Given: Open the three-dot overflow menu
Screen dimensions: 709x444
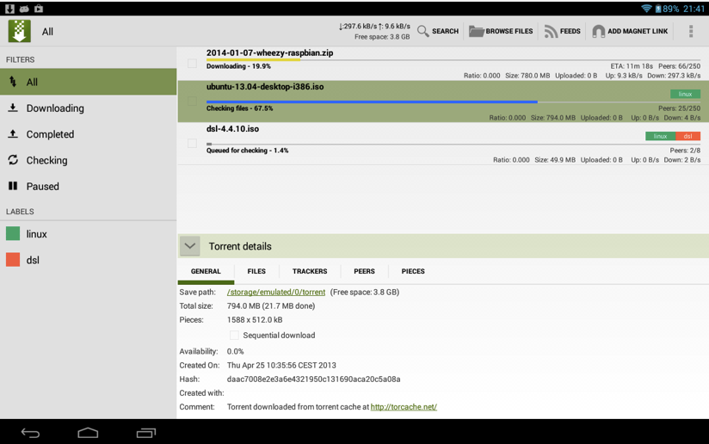Looking at the screenshot, I should [x=690, y=32].
